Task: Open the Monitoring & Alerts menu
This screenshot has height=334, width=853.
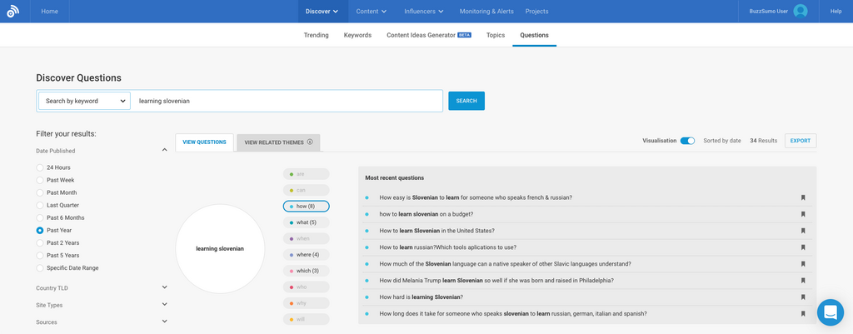Action: tap(486, 11)
